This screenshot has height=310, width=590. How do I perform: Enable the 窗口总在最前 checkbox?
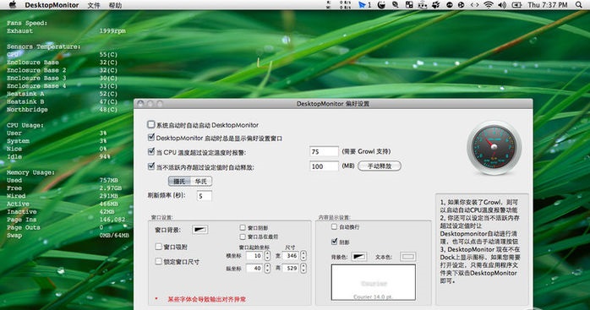click(243, 237)
